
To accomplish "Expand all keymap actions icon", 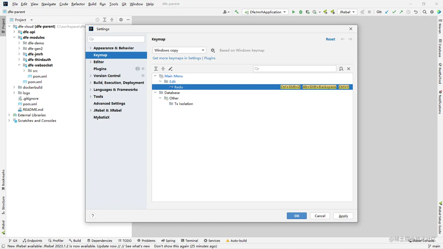I will 156,69.
